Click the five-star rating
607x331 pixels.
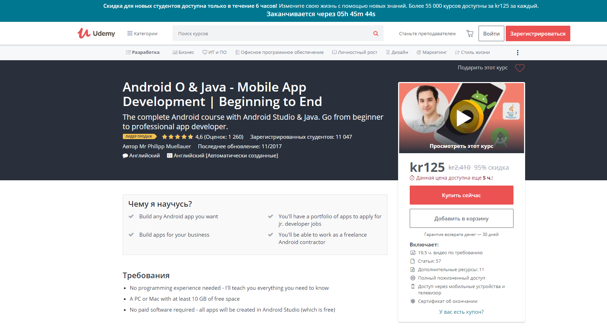point(178,137)
